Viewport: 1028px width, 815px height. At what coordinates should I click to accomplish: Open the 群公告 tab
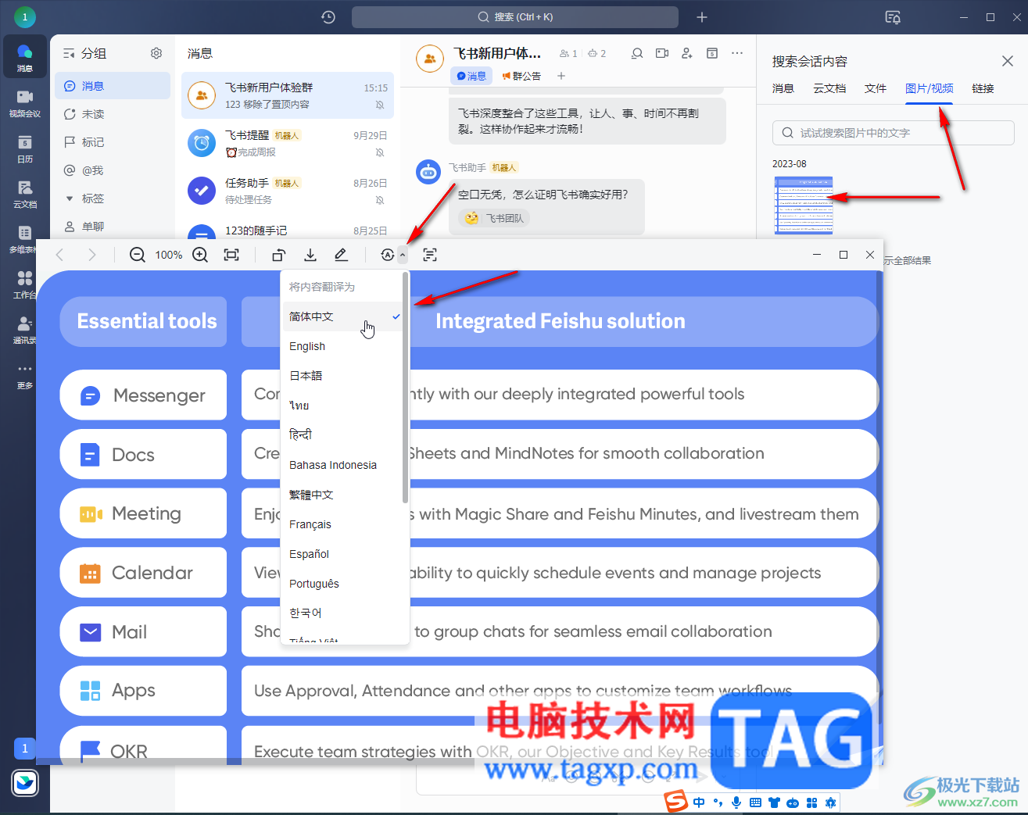521,76
